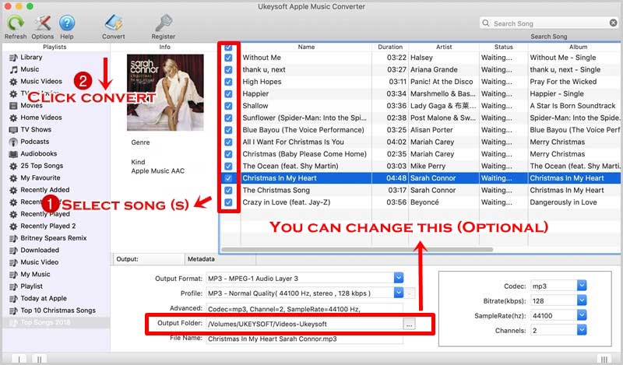The image size is (623, 365).
Task: Open Top 10 Christmas Songs playlist
Action: [58, 311]
